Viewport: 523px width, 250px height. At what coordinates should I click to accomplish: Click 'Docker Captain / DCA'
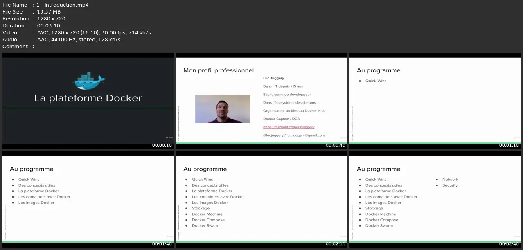282,119
